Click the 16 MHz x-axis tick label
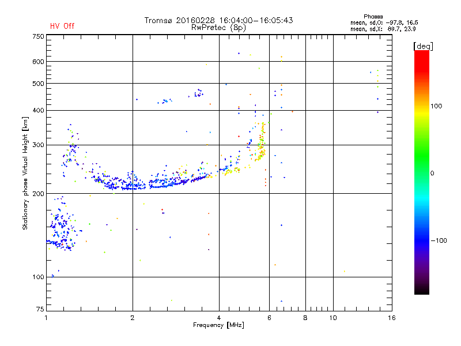 pyautogui.click(x=392, y=318)
